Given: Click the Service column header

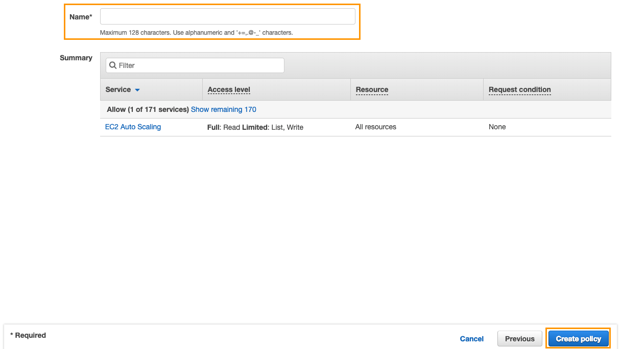Looking at the screenshot, I should (118, 89).
